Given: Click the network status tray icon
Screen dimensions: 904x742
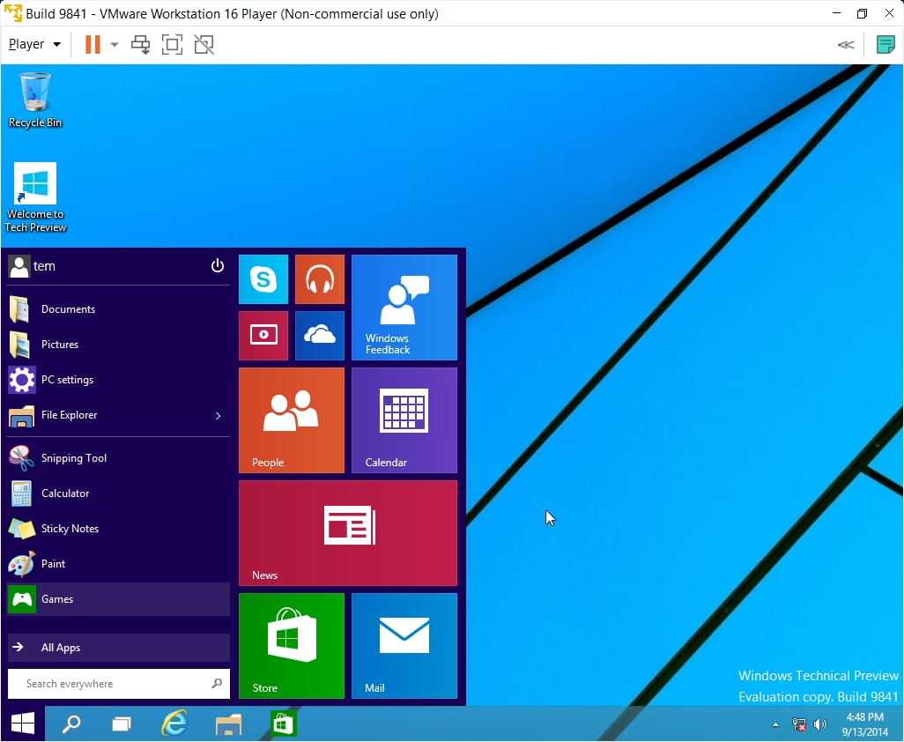Looking at the screenshot, I should [x=798, y=724].
